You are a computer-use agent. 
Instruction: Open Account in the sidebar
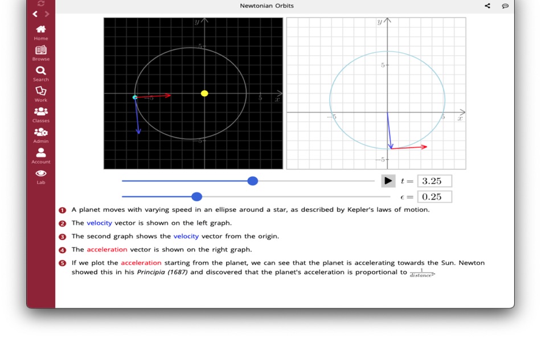(40, 156)
